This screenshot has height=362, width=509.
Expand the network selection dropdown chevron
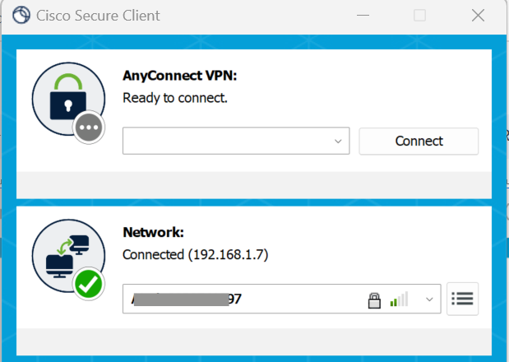point(428,299)
